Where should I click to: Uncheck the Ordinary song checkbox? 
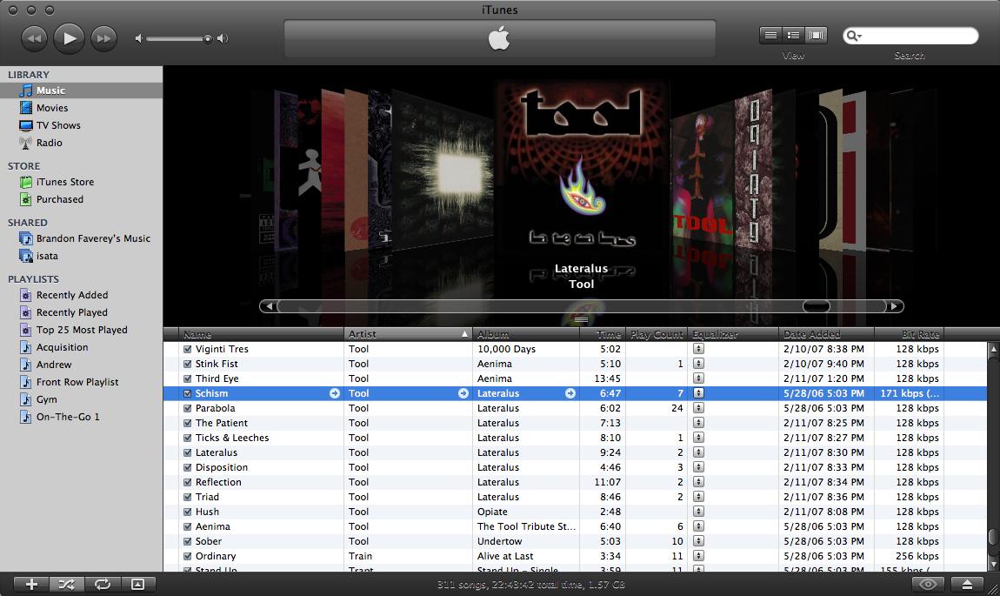pyautogui.click(x=188, y=557)
